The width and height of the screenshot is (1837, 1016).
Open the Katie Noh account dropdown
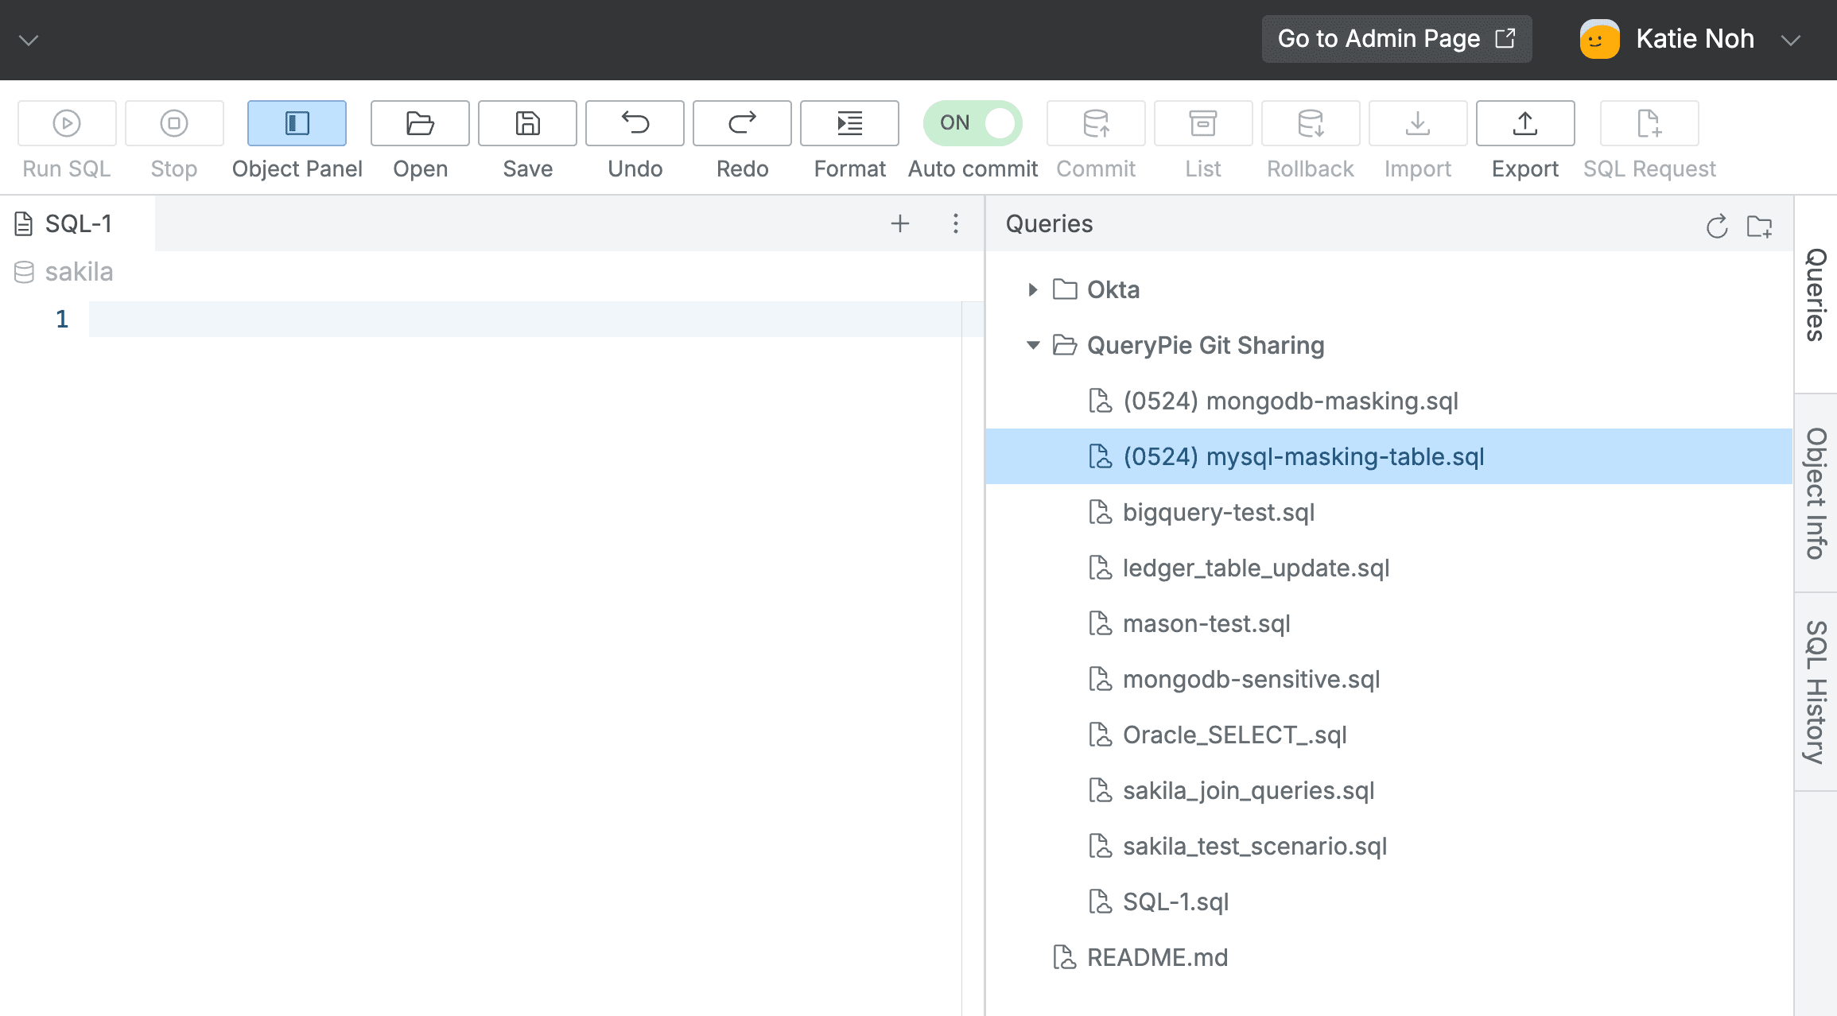(x=1791, y=38)
